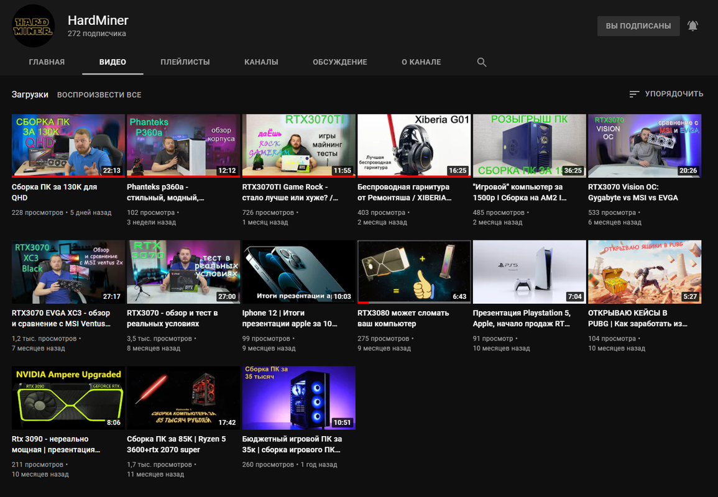Viewport: 718px width, 497px height.
Task: Click the title ОТКРЫВАЮ КЕЙСЫ В PUBG
Action: tap(638, 319)
